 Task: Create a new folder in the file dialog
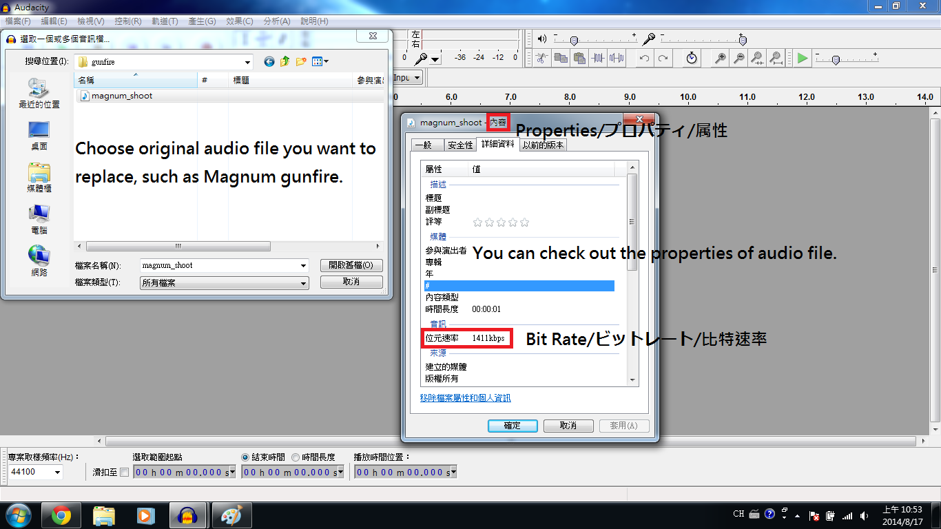(x=301, y=61)
